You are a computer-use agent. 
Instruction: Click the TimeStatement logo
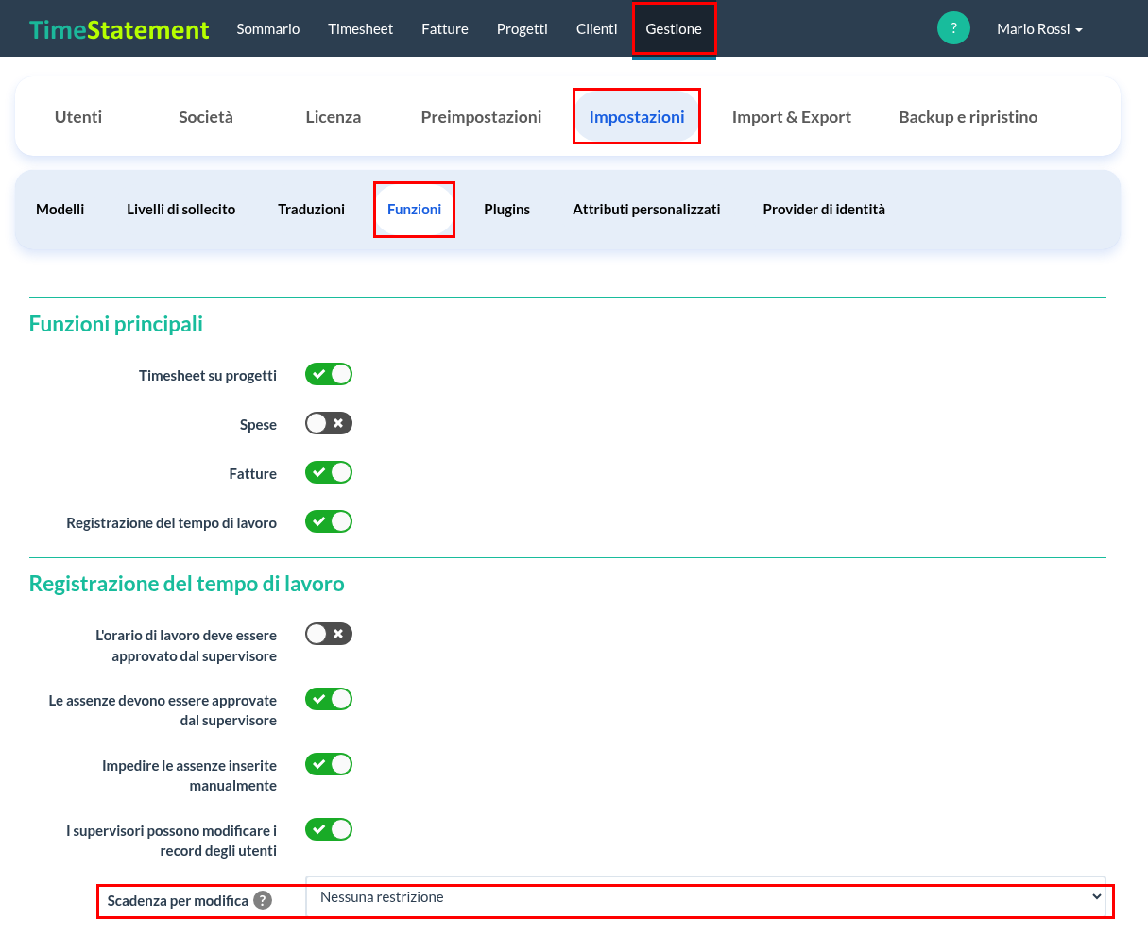[x=119, y=29]
